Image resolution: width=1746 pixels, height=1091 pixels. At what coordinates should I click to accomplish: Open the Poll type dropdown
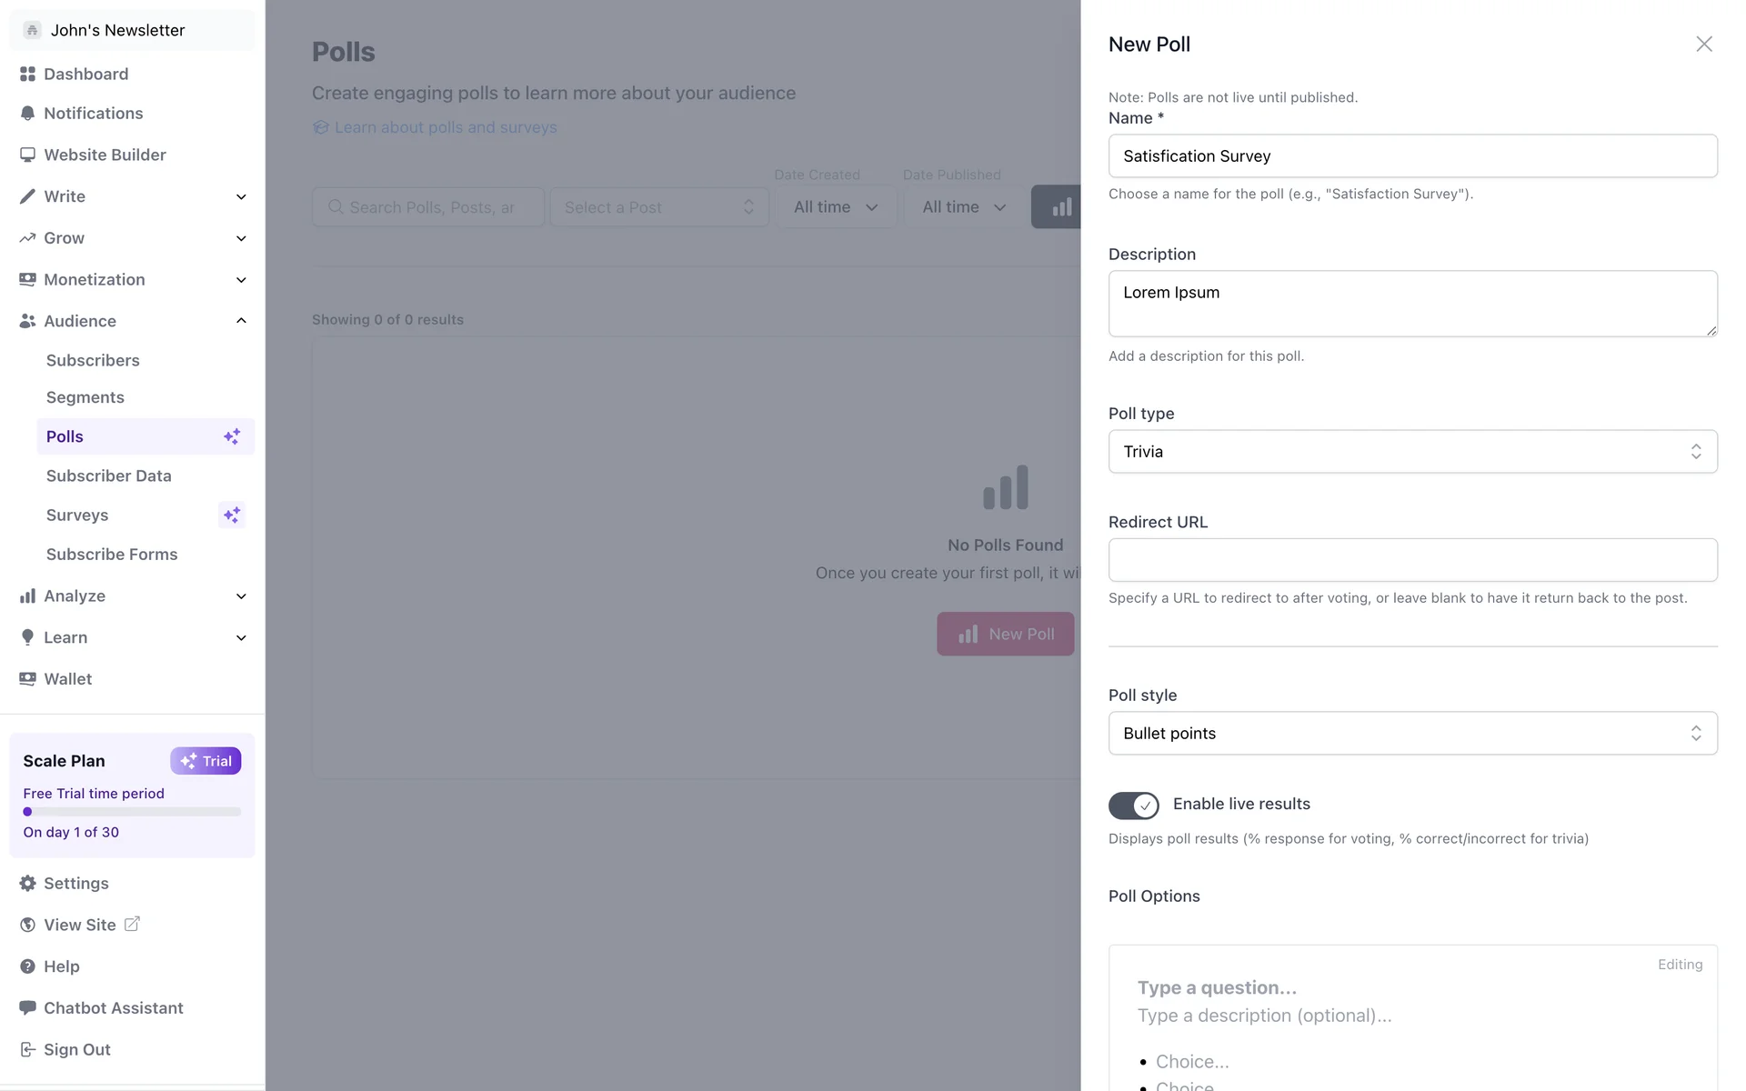[1412, 452]
